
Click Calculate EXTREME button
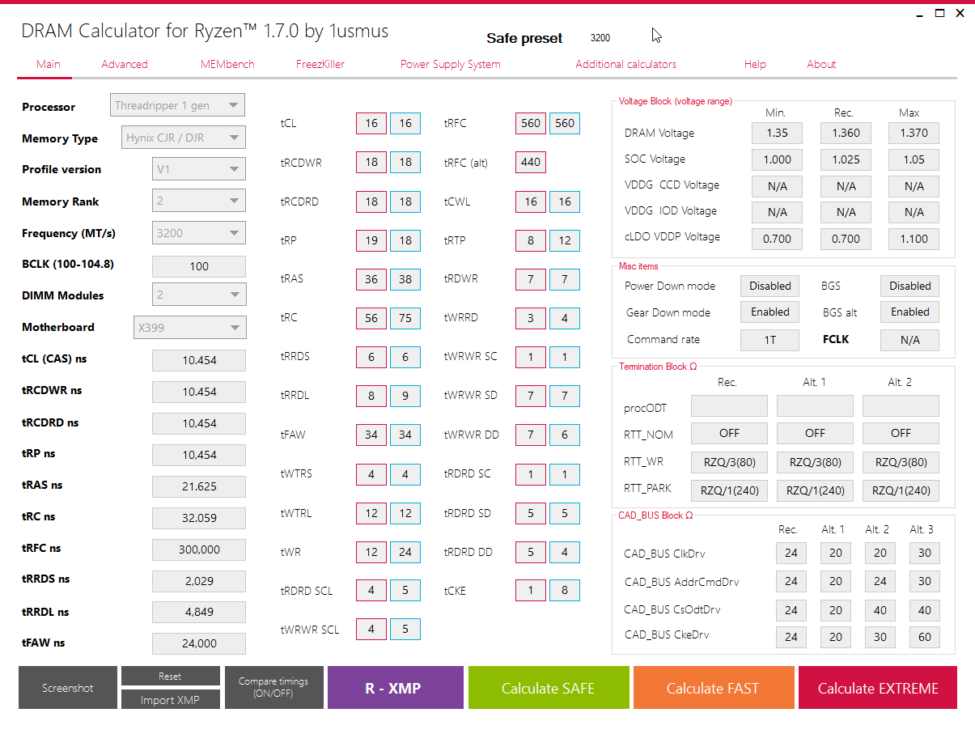pos(878,688)
